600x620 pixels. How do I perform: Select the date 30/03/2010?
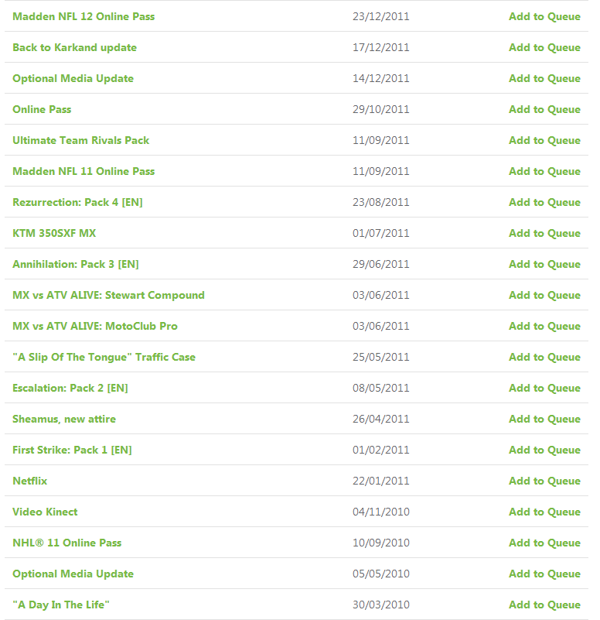380,605
